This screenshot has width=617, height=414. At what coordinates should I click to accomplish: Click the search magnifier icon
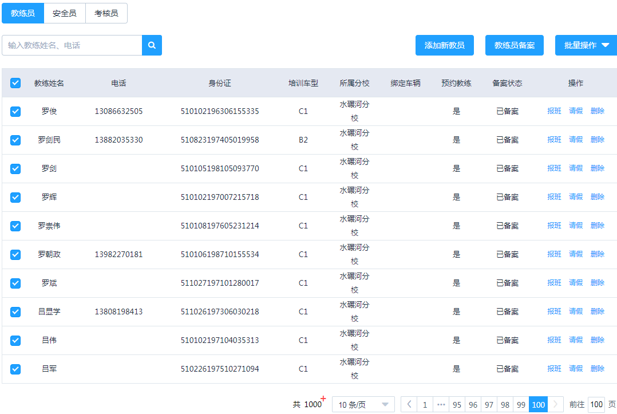pyautogui.click(x=152, y=45)
